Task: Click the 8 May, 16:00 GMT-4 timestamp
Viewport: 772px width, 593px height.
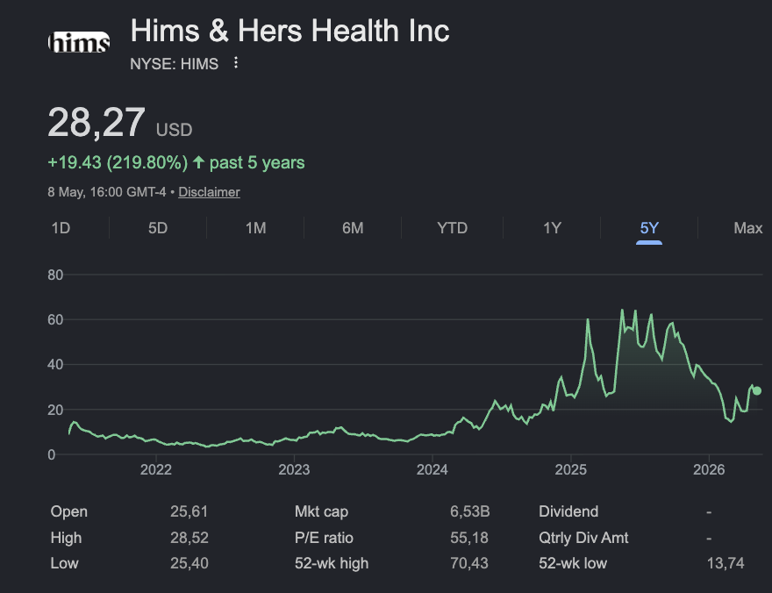Action: click(107, 192)
